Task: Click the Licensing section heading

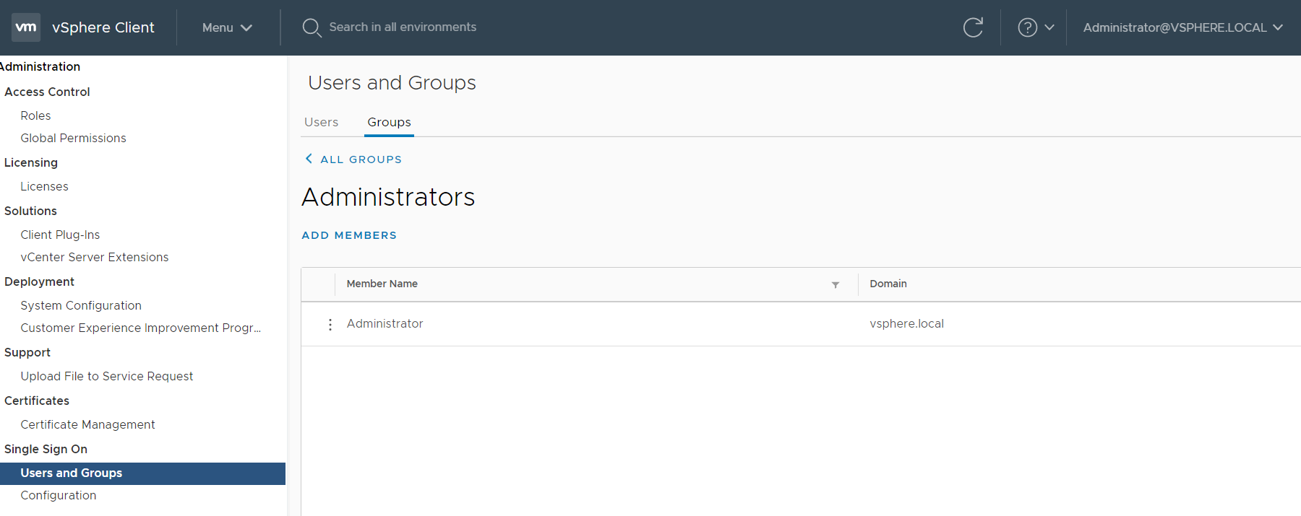Action: click(30, 162)
